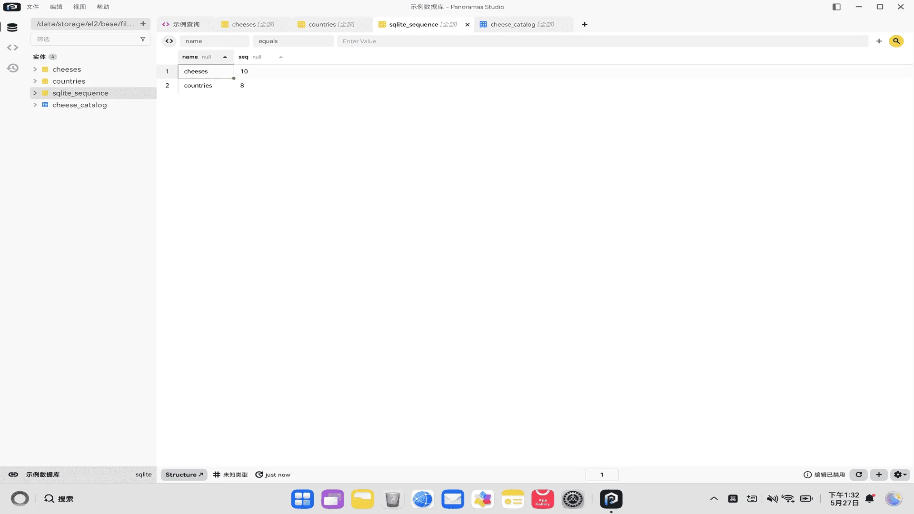Expand the cheese_catalog tree node

coord(35,105)
